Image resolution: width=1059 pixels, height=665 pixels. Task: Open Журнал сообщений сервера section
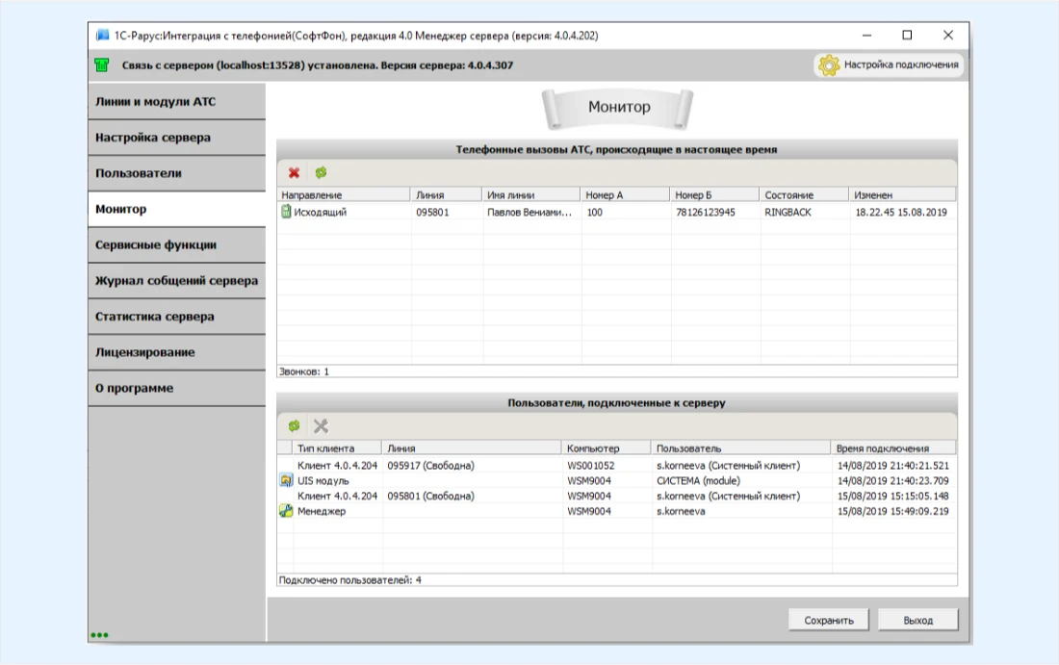(176, 281)
